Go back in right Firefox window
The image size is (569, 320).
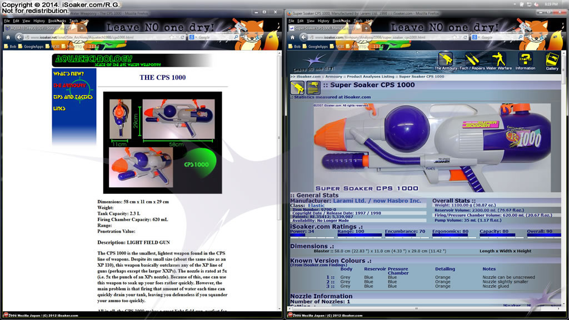click(x=303, y=37)
